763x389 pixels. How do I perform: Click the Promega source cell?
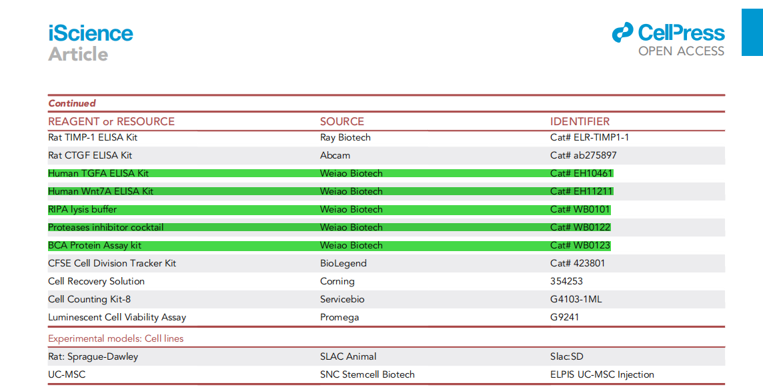point(339,317)
